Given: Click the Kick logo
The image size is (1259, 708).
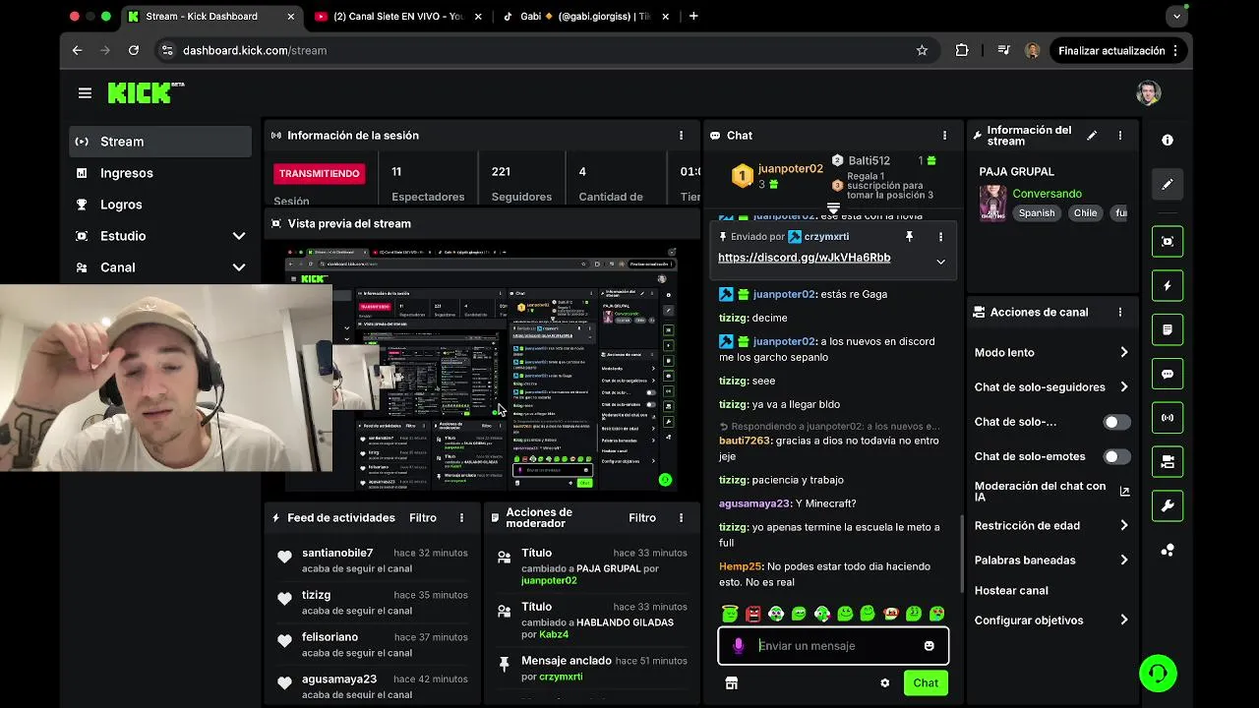Looking at the screenshot, I should 146,92.
